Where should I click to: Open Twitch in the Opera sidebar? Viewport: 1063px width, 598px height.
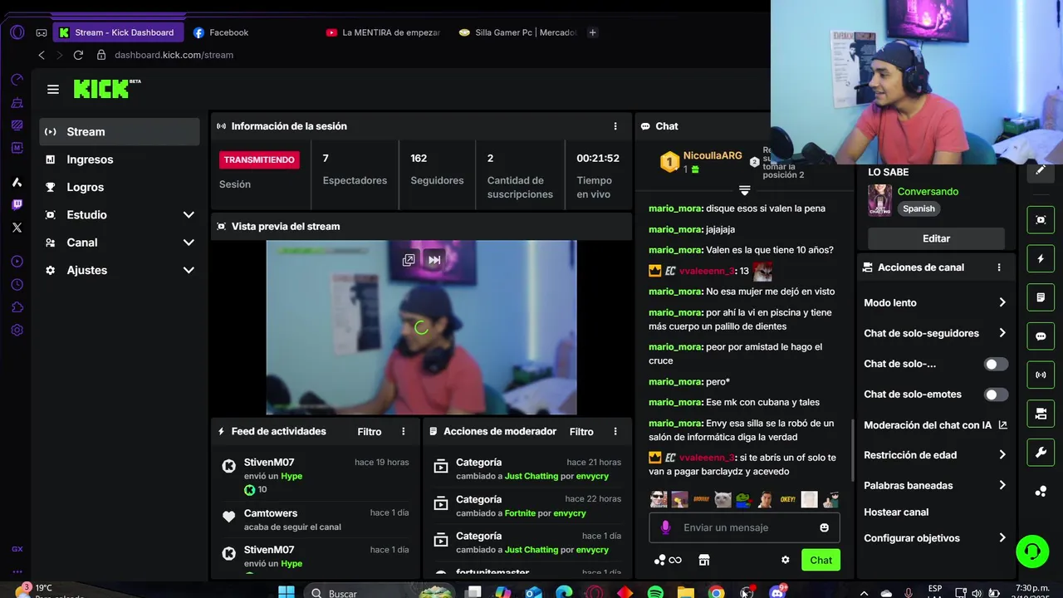[x=17, y=205]
